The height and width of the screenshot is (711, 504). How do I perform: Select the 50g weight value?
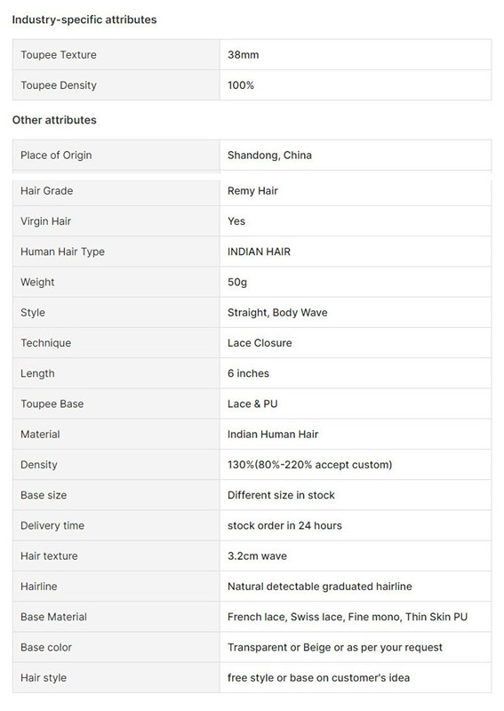click(x=237, y=282)
